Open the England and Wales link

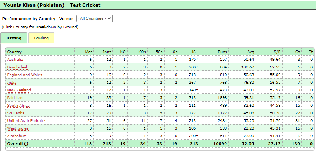(x=24, y=75)
